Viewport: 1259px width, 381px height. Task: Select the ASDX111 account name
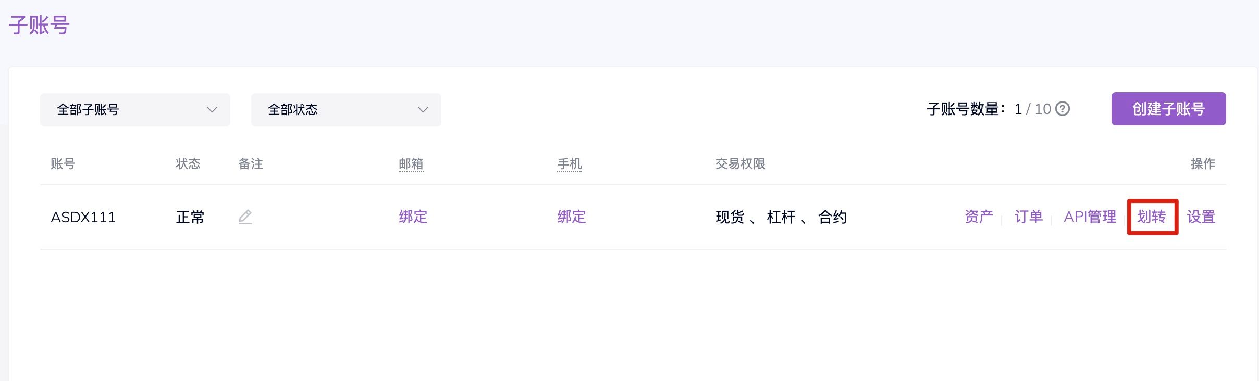click(83, 217)
